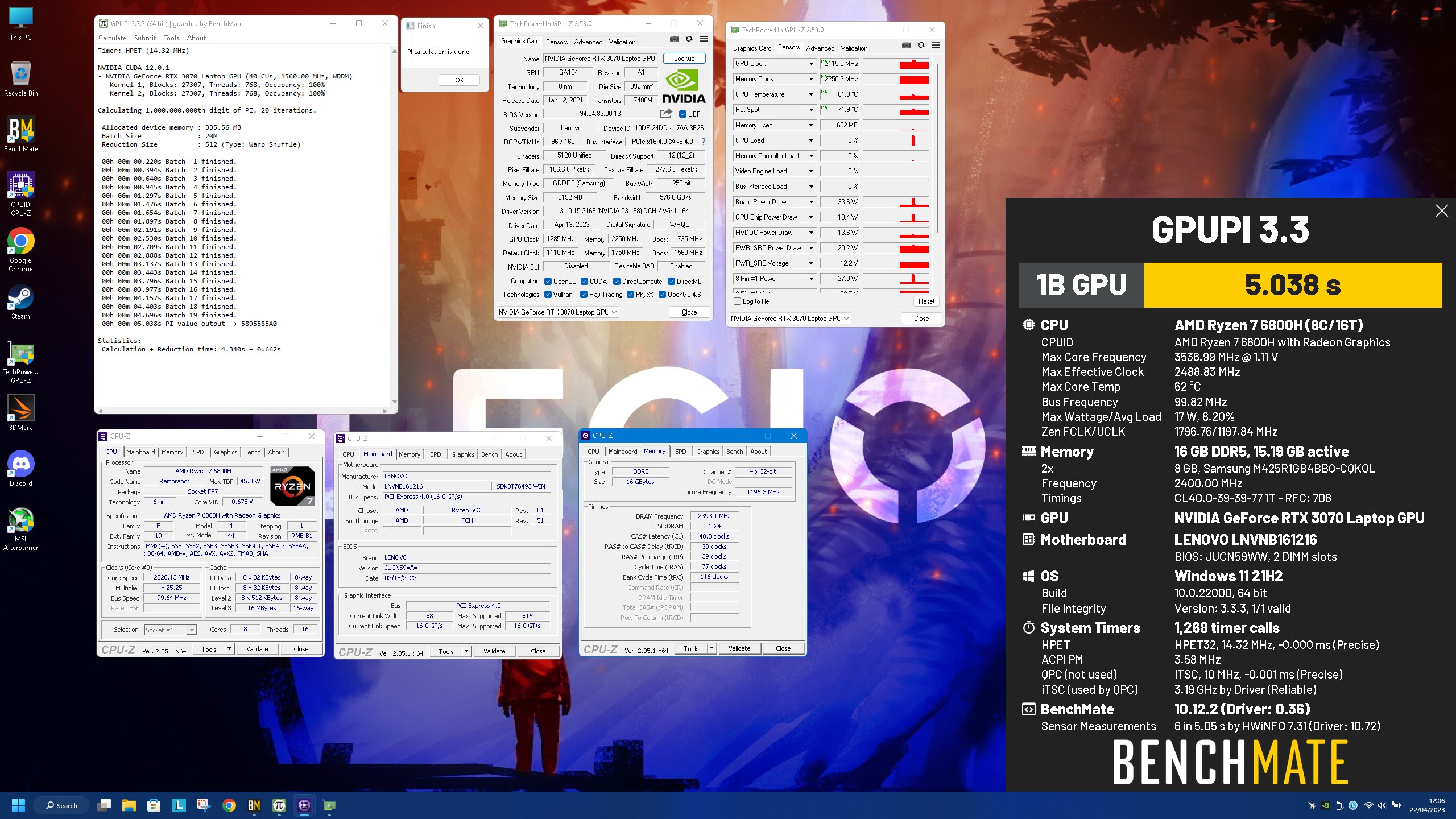This screenshot has width=1456, height=819.
Task: Click GPU name field in GPU-Z
Action: (600, 59)
